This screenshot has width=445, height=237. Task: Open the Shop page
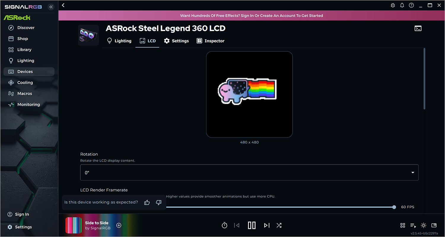click(x=29, y=39)
